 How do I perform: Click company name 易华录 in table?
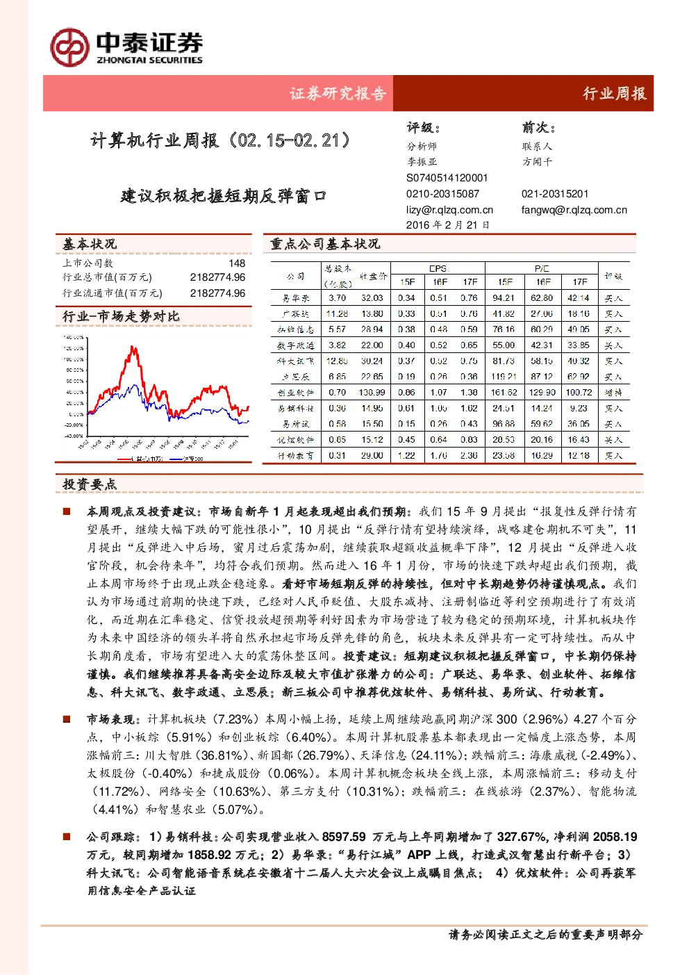click(296, 299)
